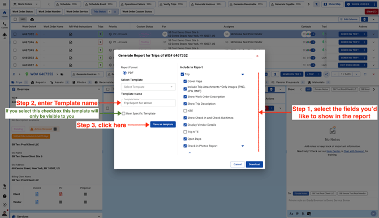Open the Vendor Proposals tab

point(287,82)
